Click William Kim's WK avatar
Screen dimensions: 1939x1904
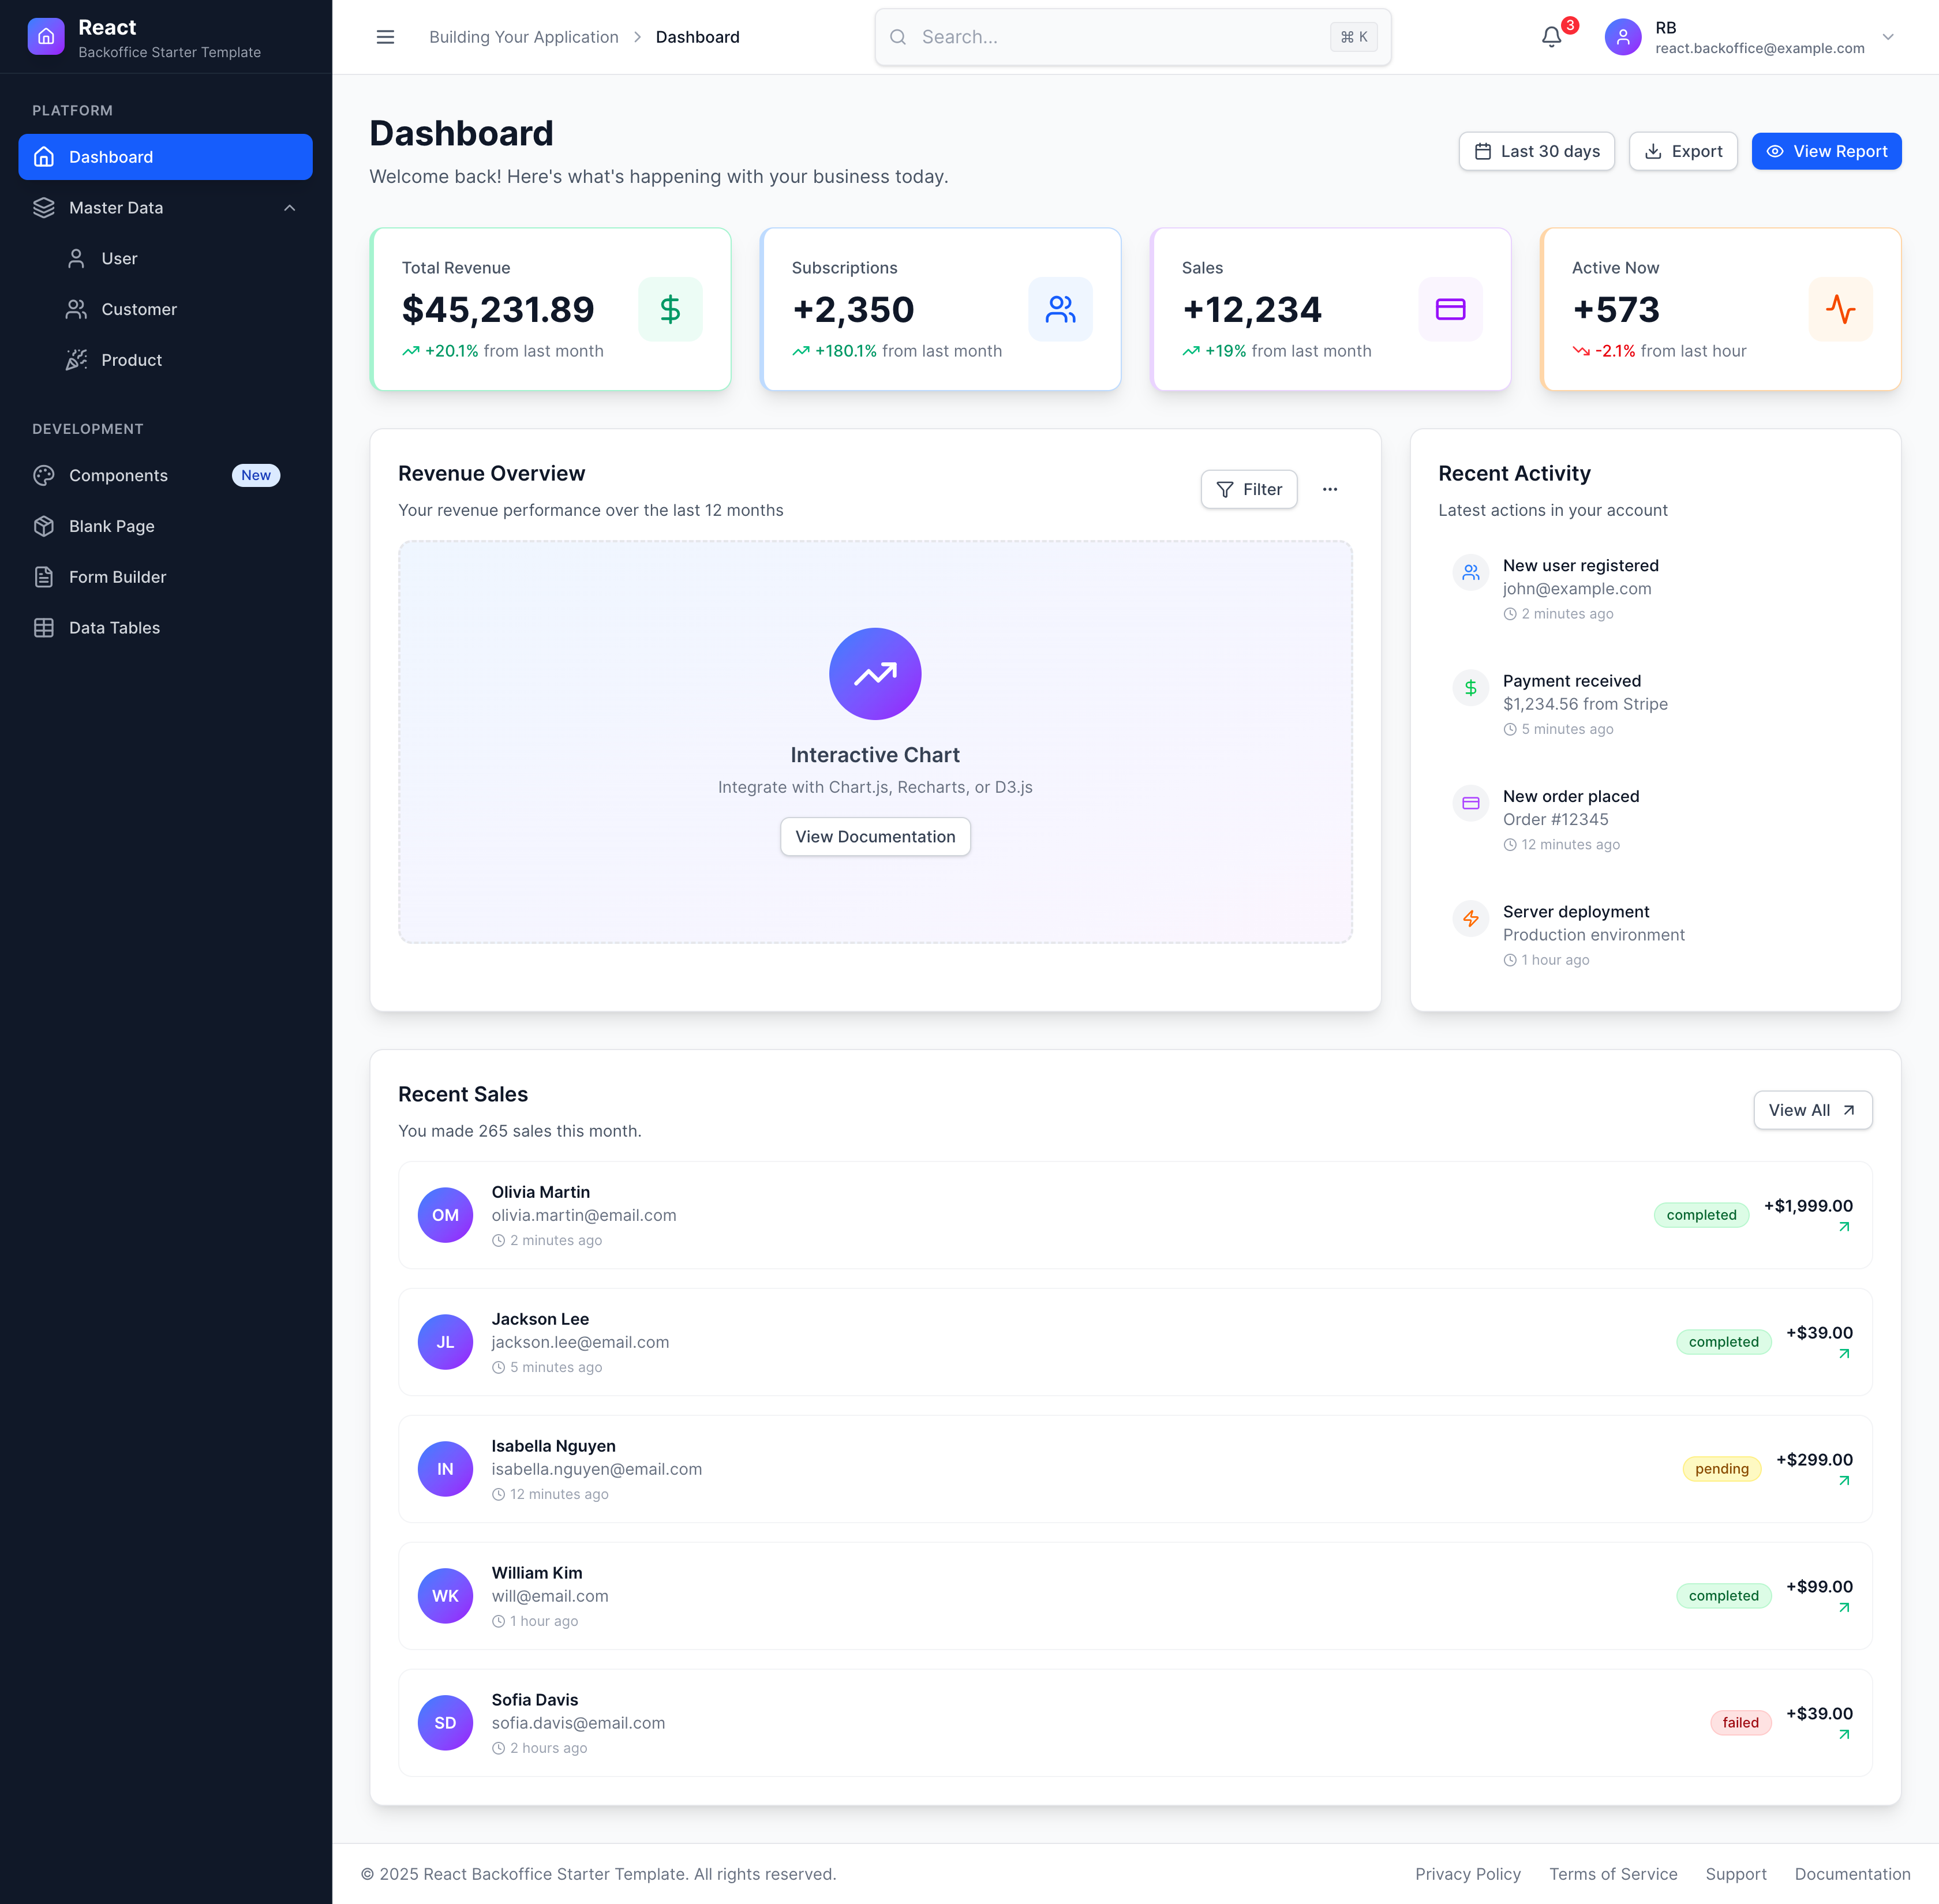[x=445, y=1596]
